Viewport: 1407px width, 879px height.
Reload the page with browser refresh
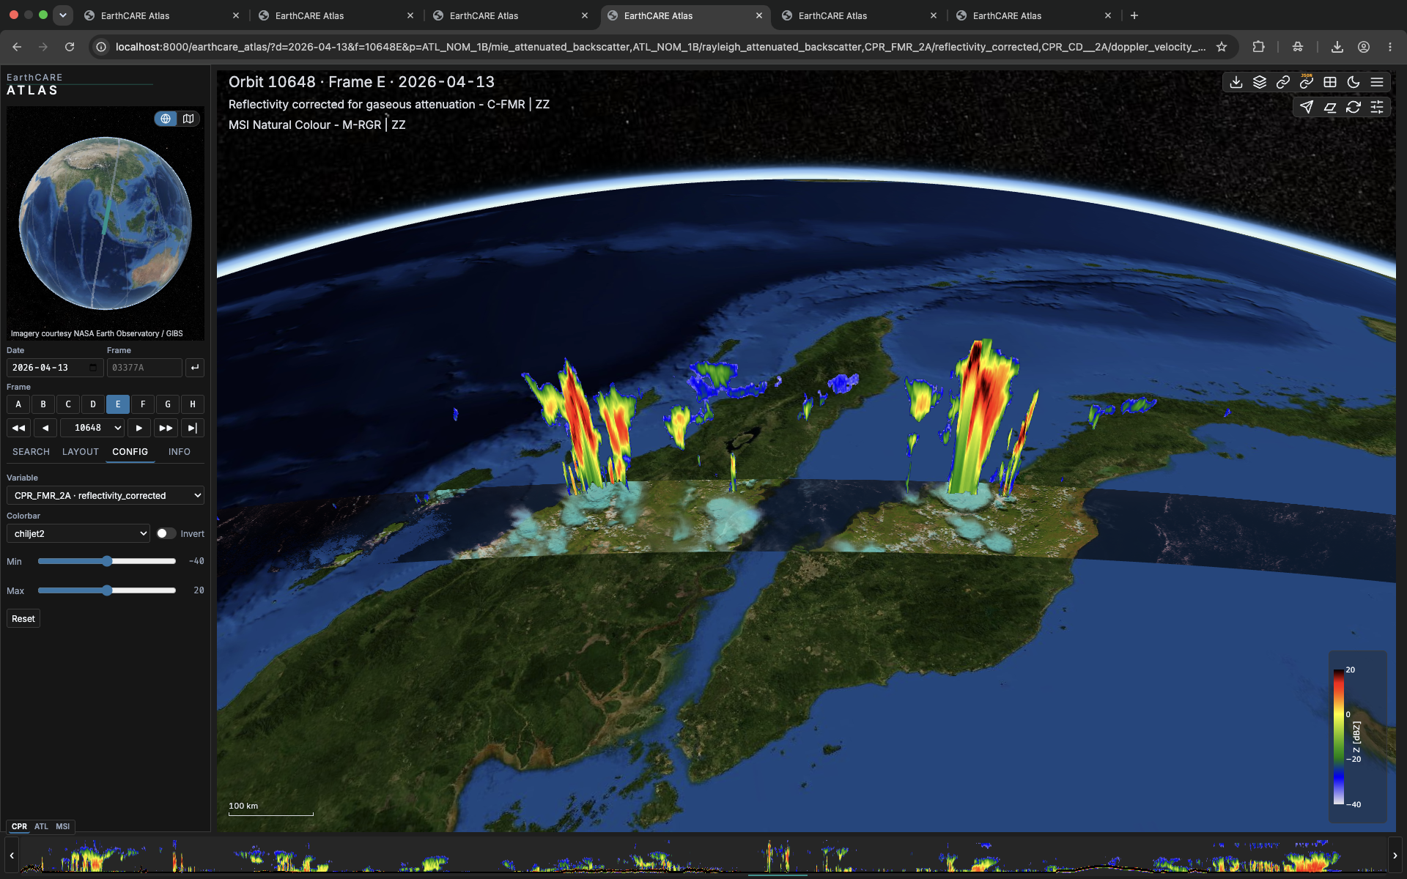70,47
